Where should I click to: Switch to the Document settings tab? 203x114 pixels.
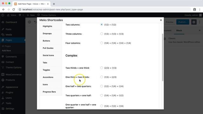tap(168, 30)
